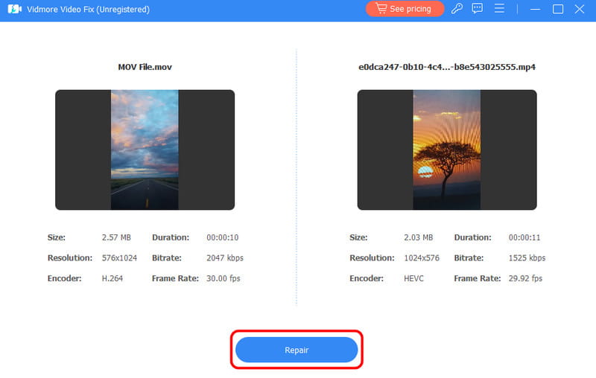
Task: Click the 2047 kbps bitrate value
Action: pyautogui.click(x=224, y=258)
